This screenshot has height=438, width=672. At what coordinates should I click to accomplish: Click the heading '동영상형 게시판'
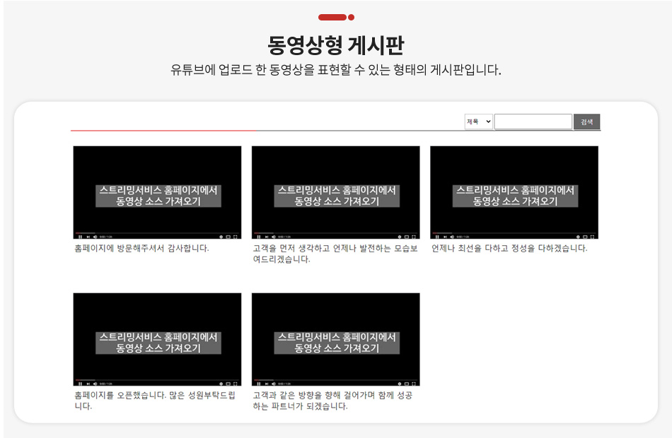[x=335, y=45]
